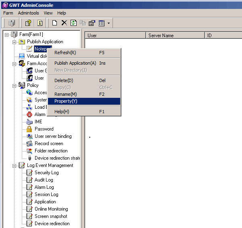Image resolution: width=242 pixels, height=228 pixels.
Task: Click the Server Name column header
Action: pos(161,36)
